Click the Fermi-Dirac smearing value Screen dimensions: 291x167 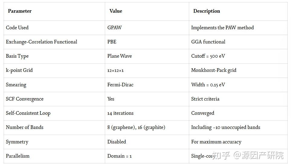click(x=120, y=85)
